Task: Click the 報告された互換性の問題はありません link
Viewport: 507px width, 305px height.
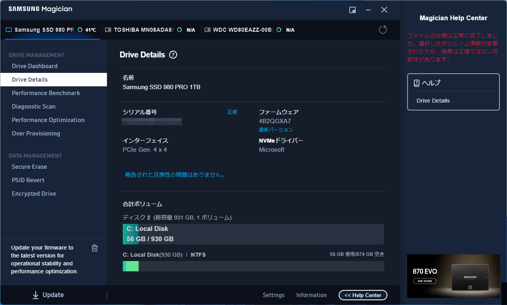Action: click(x=175, y=175)
